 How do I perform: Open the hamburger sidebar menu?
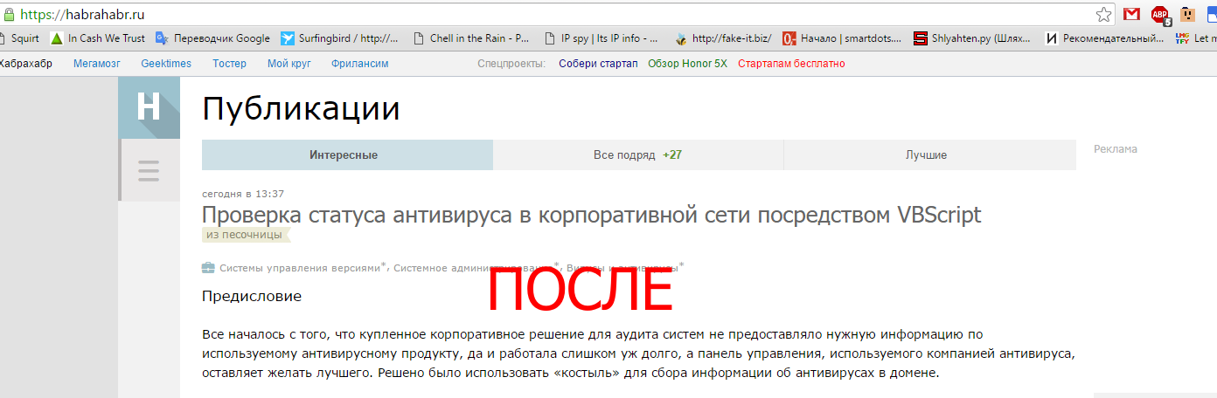pyautogui.click(x=149, y=170)
